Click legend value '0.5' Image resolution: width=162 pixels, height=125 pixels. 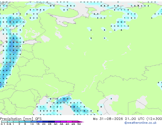point(9,124)
